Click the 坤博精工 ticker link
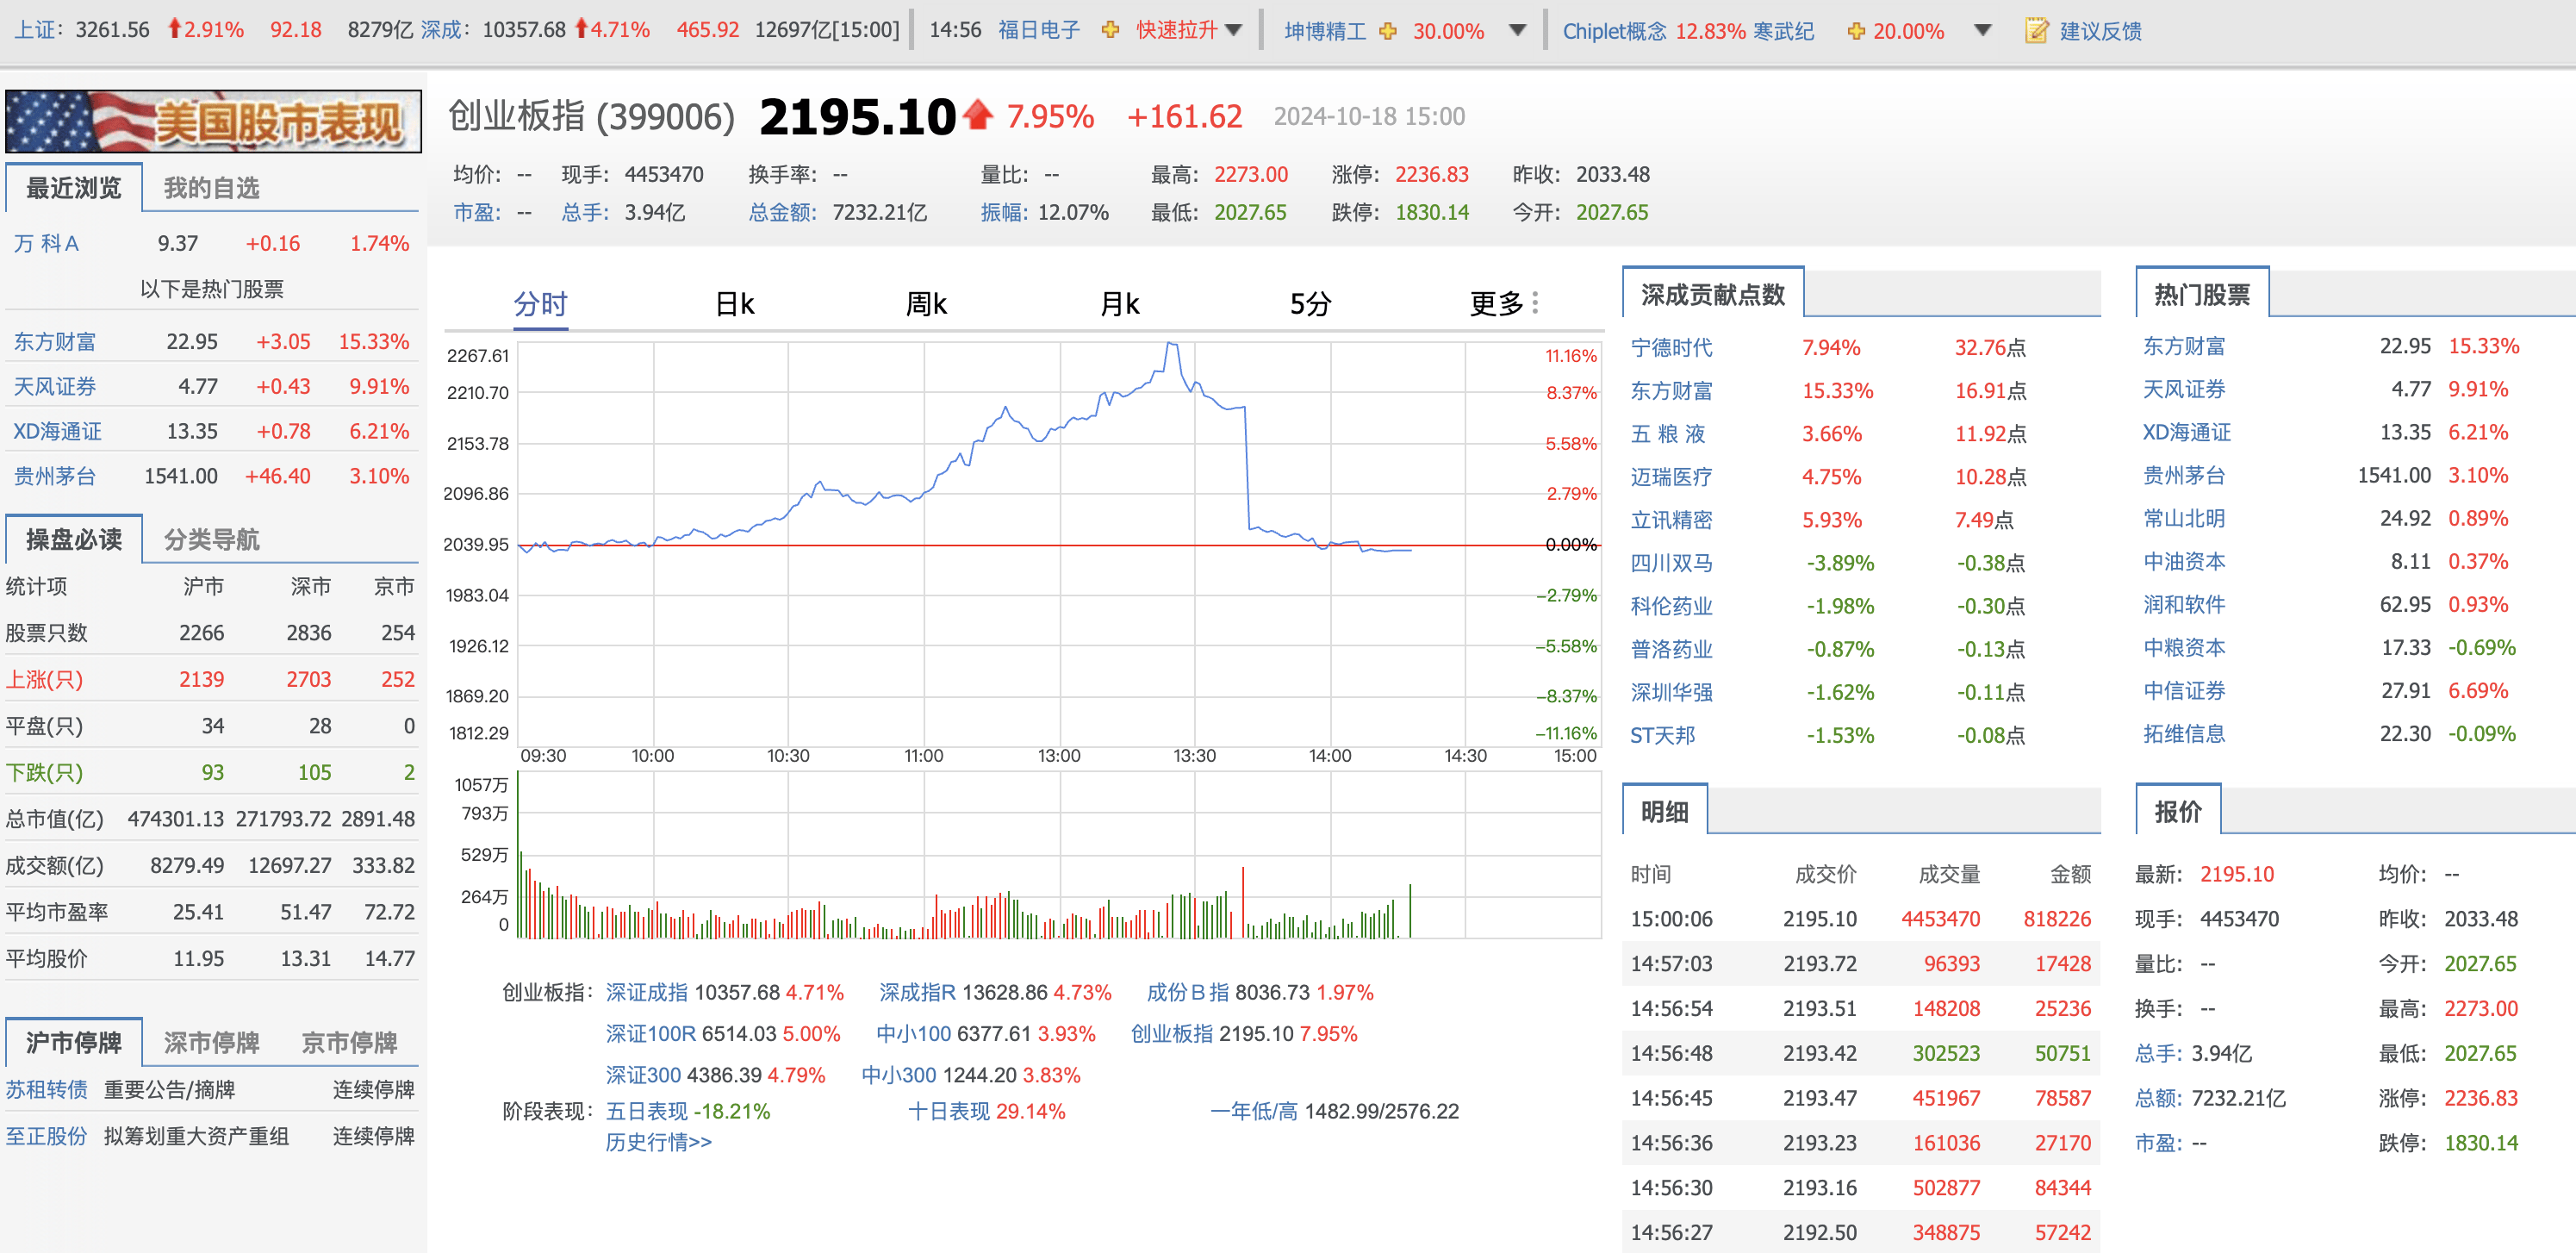This screenshot has height=1253, width=2576. pyautogui.click(x=1325, y=31)
